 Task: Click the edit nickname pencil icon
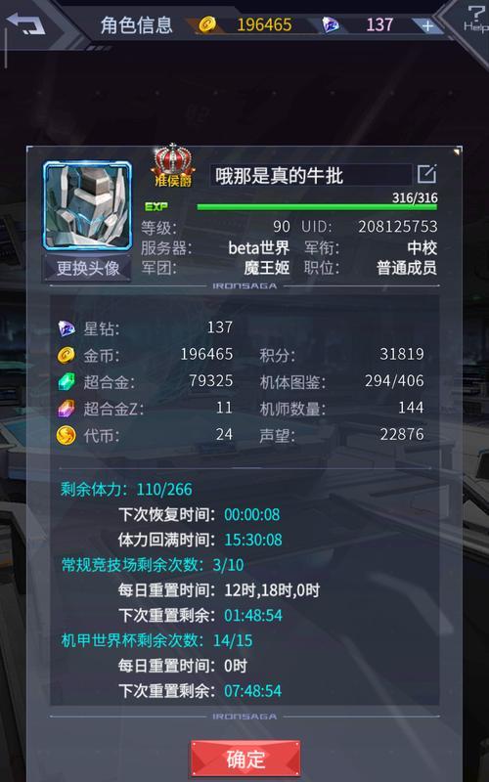pos(427,174)
